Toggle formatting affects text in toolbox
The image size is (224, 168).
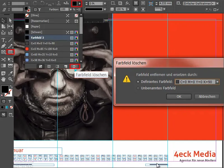(10, 101)
